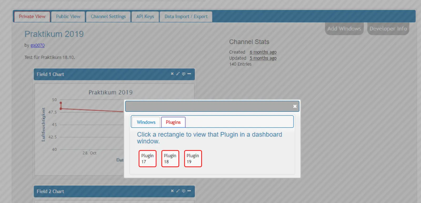Screen dimensions: 421x203
Task: Remove the Field 2 Chart window via X icon
Action: coord(172,191)
